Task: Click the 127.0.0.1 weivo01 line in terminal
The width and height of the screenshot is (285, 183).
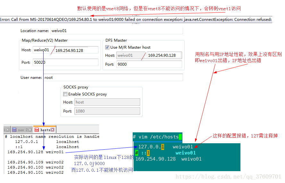Action: point(165,147)
